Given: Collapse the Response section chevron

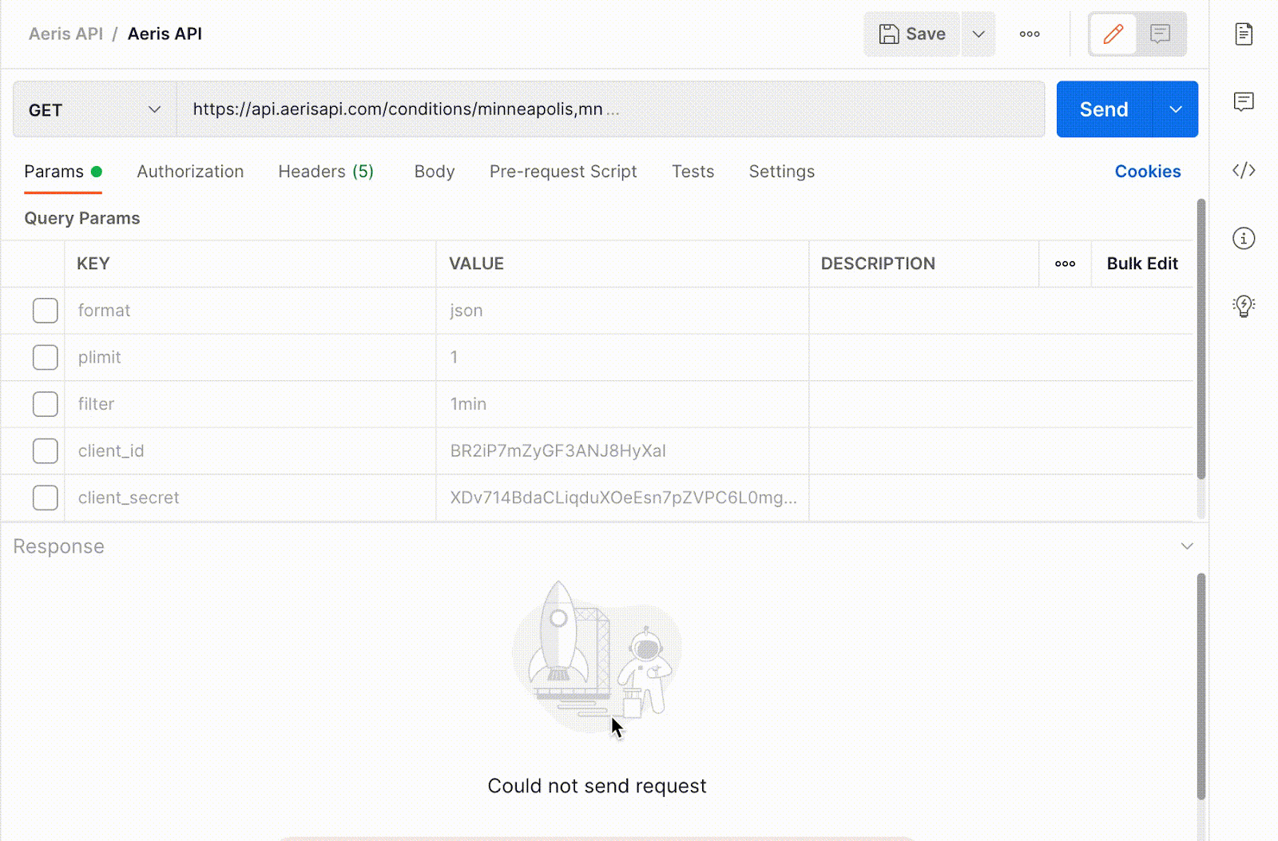Looking at the screenshot, I should [1187, 546].
